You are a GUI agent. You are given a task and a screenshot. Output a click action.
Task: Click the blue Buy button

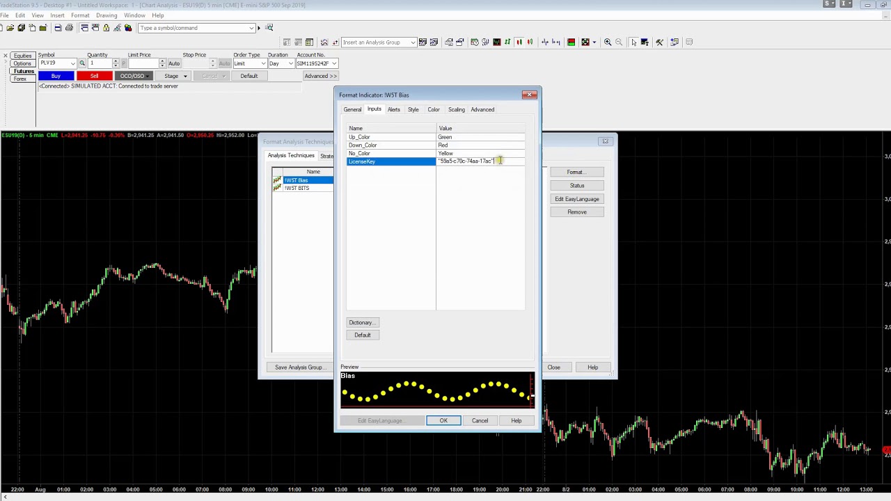56,76
